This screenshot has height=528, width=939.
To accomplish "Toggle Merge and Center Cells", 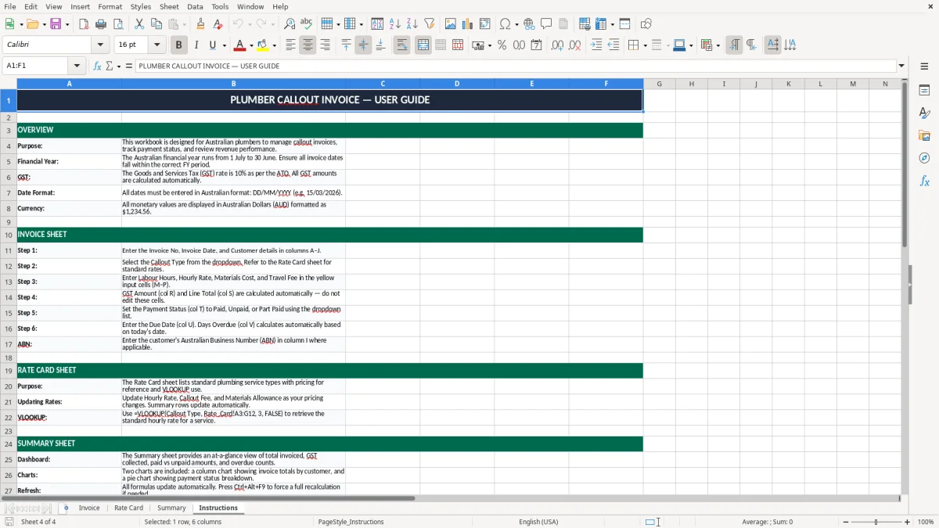I will pyautogui.click(x=423, y=45).
